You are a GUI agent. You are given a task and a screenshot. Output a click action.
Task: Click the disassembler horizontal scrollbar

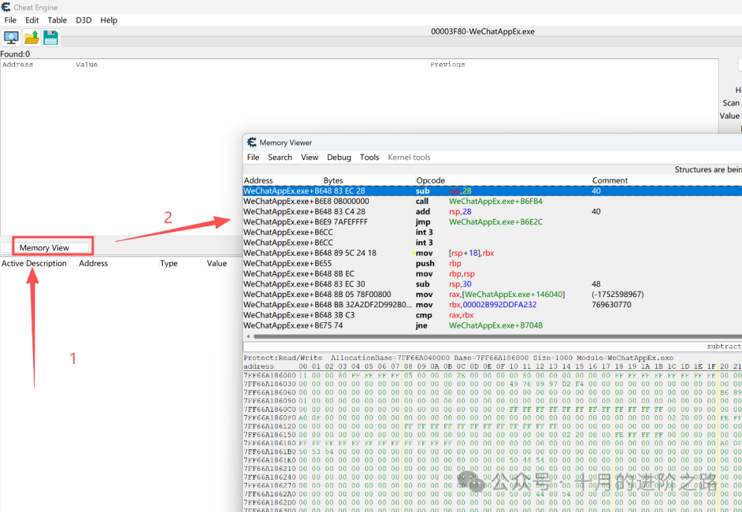[x=481, y=337]
